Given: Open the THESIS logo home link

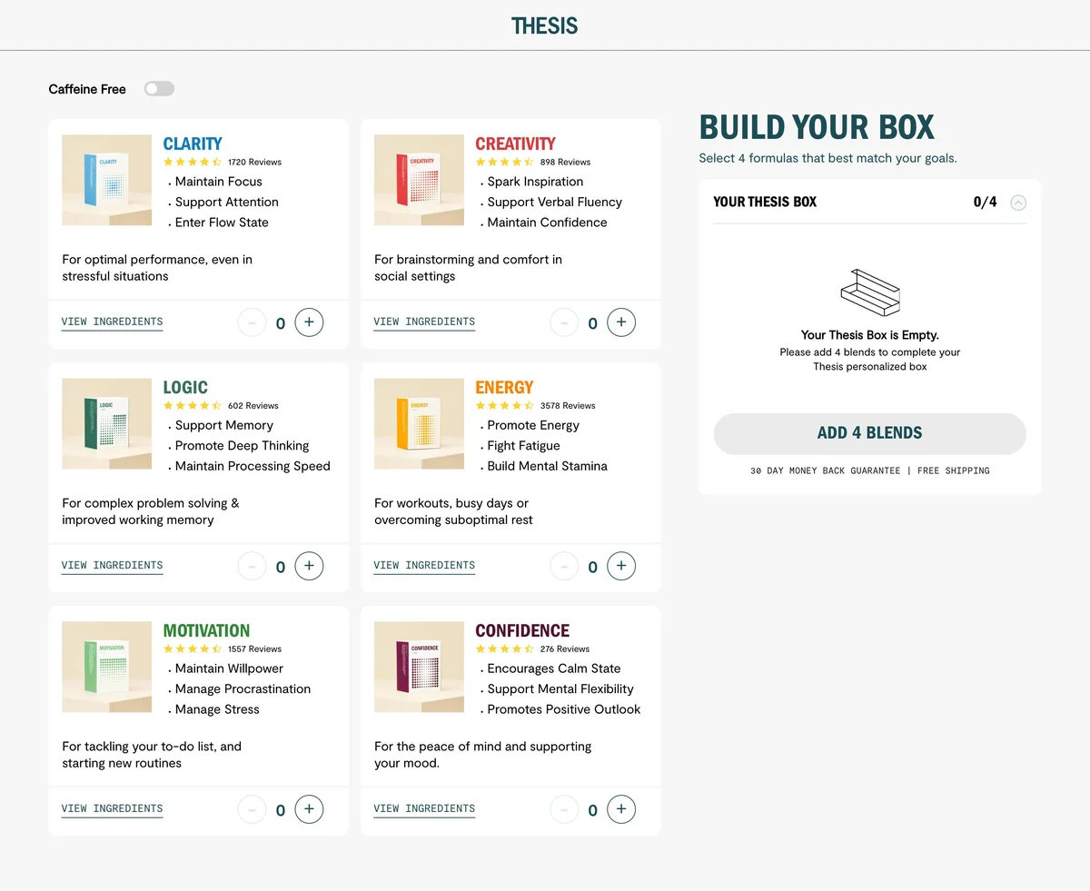Looking at the screenshot, I should click(x=545, y=25).
